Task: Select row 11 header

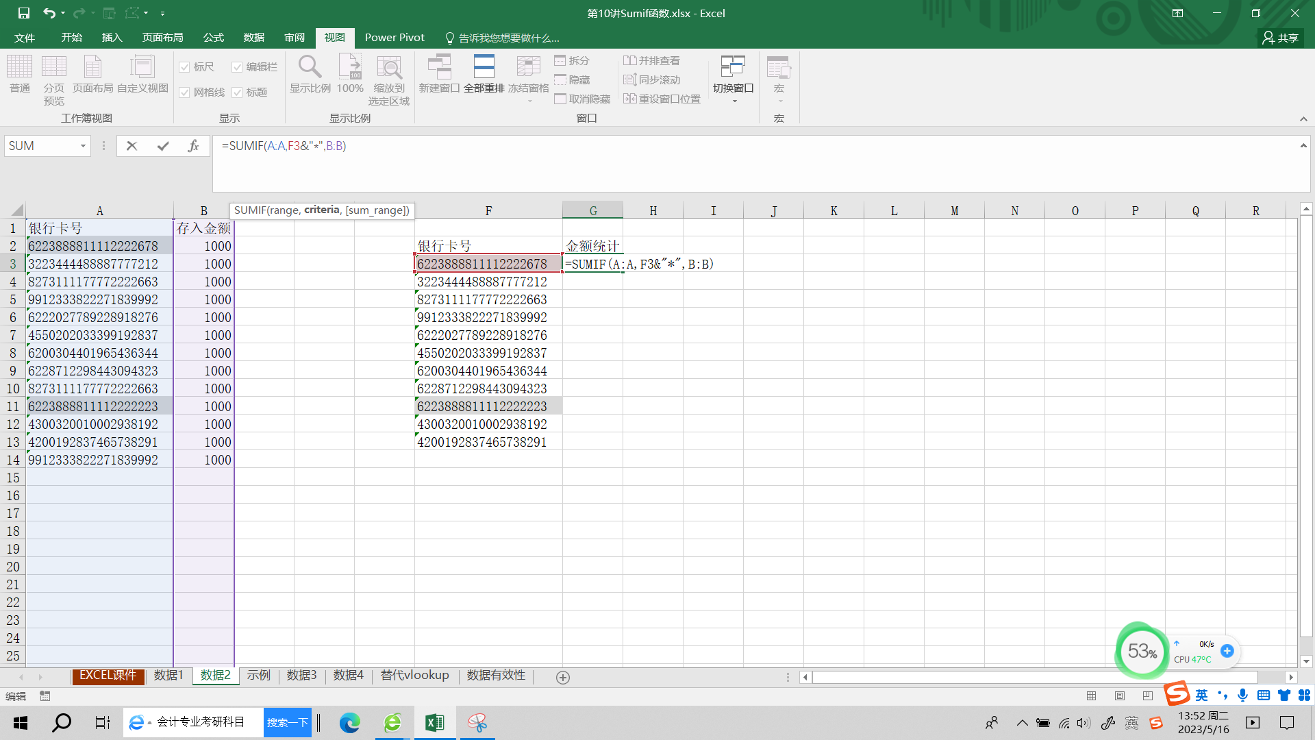Action: (13, 406)
